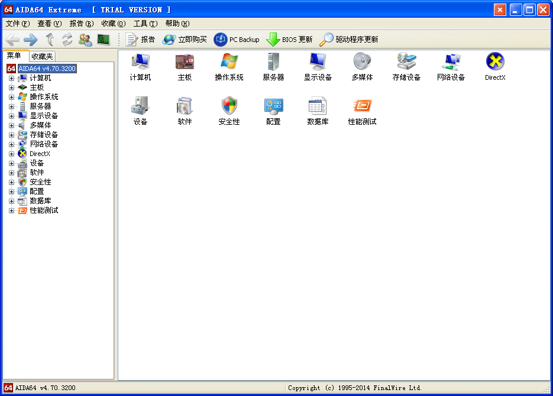Click the 报告 report toolbar button
The image size is (553, 396).
(140, 40)
